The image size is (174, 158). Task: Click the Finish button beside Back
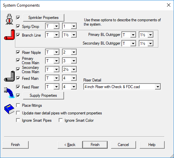click(95, 145)
